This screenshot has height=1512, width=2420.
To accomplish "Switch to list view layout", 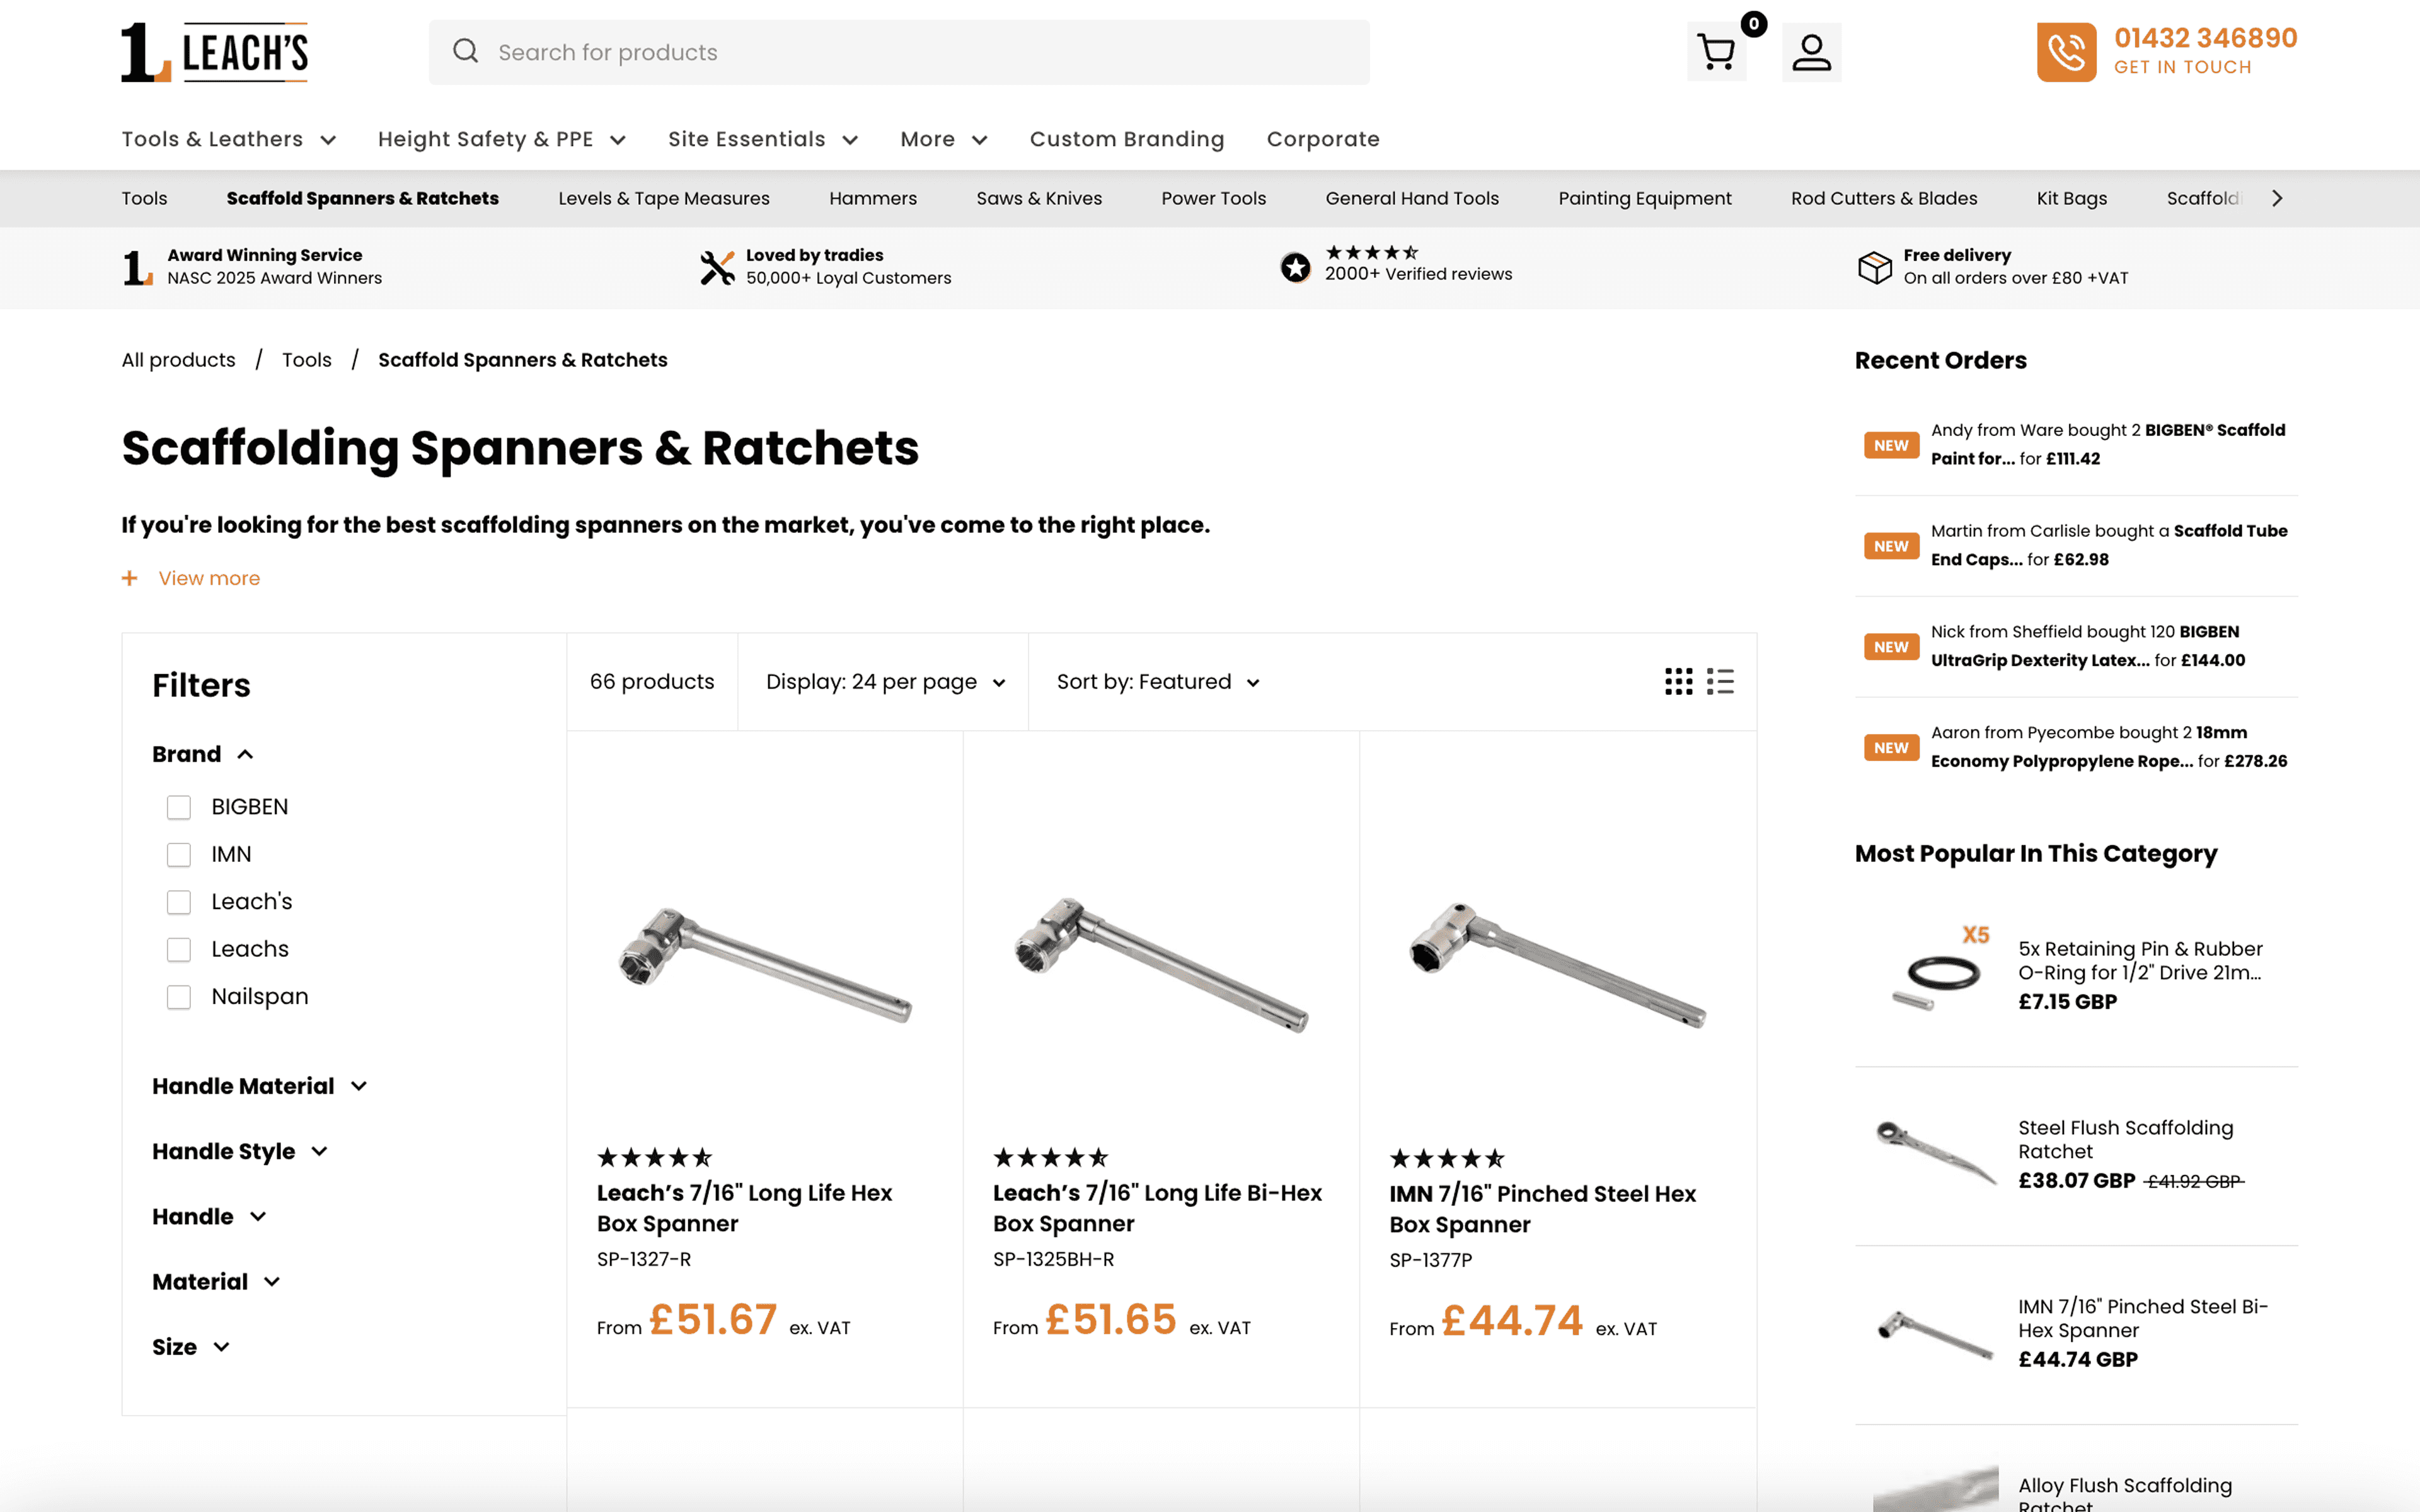I will click(x=1720, y=682).
